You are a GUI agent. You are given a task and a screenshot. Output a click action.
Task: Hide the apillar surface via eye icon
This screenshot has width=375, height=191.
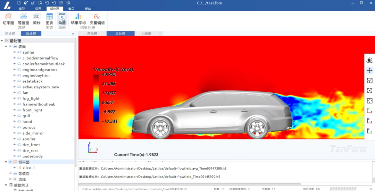[x=15, y=52]
